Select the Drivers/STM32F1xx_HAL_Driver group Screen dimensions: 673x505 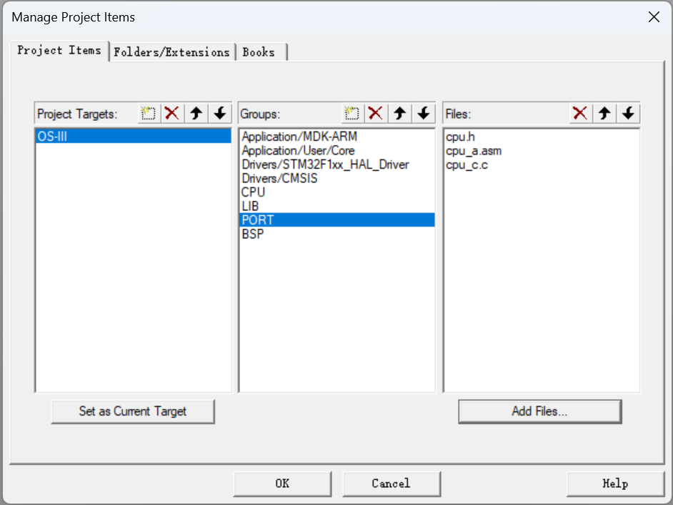[x=337, y=165]
